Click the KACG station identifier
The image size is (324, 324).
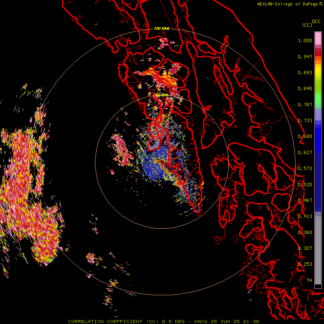201,321
